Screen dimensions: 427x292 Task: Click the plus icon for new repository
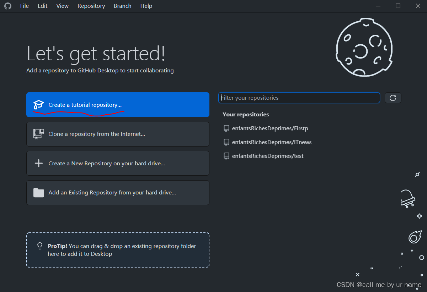pos(38,163)
